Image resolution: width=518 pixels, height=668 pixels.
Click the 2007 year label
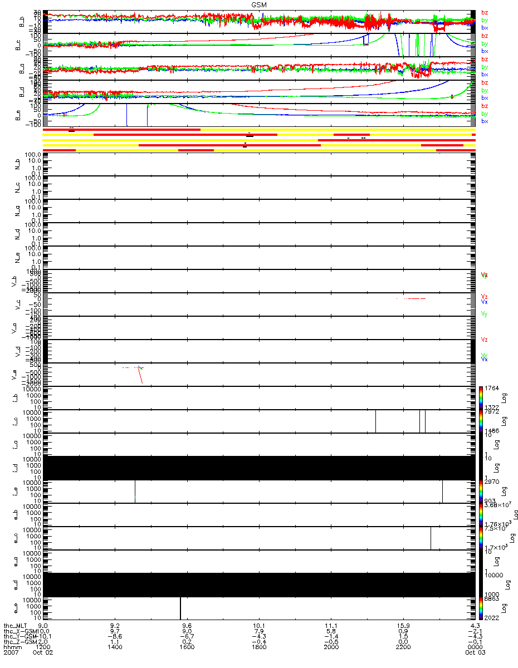tap(11, 652)
